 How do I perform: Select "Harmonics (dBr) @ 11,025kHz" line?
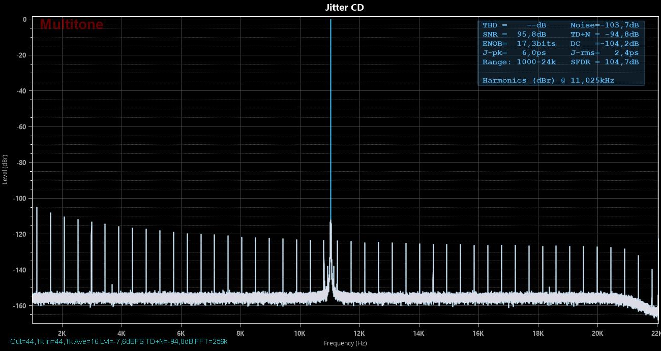[548, 80]
